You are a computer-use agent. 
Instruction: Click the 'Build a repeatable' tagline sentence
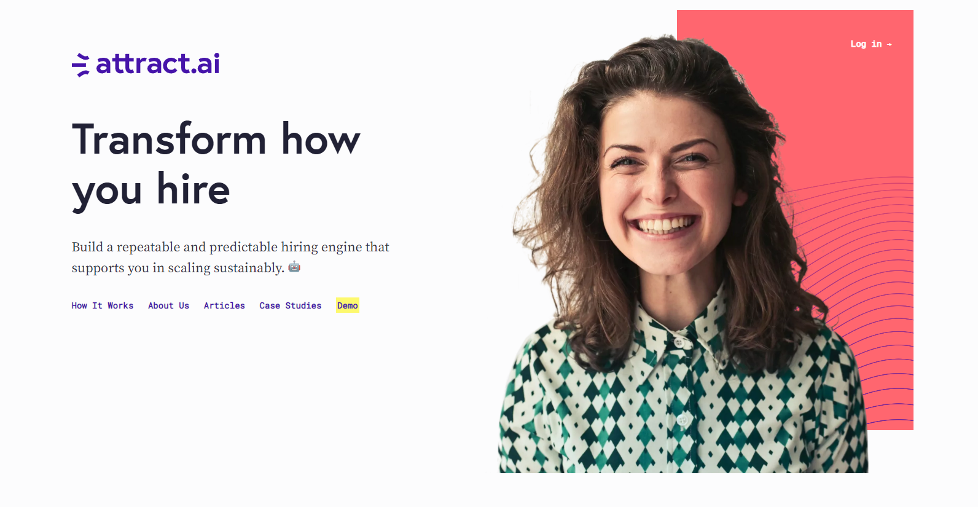click(x=230, y=247)
